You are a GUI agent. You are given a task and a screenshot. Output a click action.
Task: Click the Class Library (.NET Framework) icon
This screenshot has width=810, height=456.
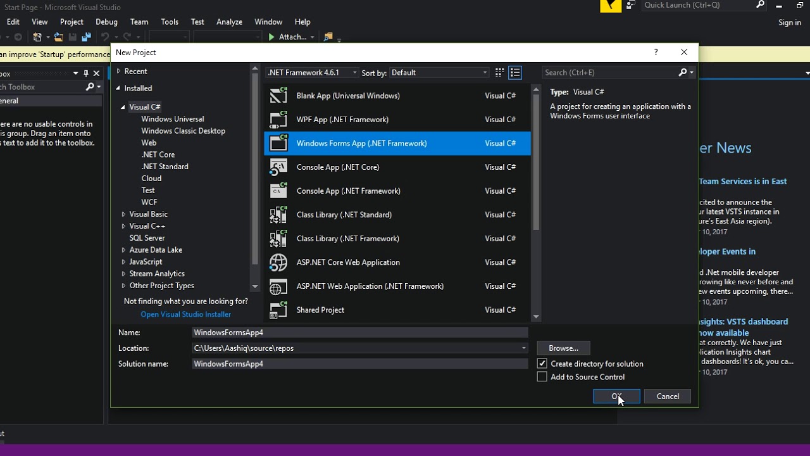(278, 239)
